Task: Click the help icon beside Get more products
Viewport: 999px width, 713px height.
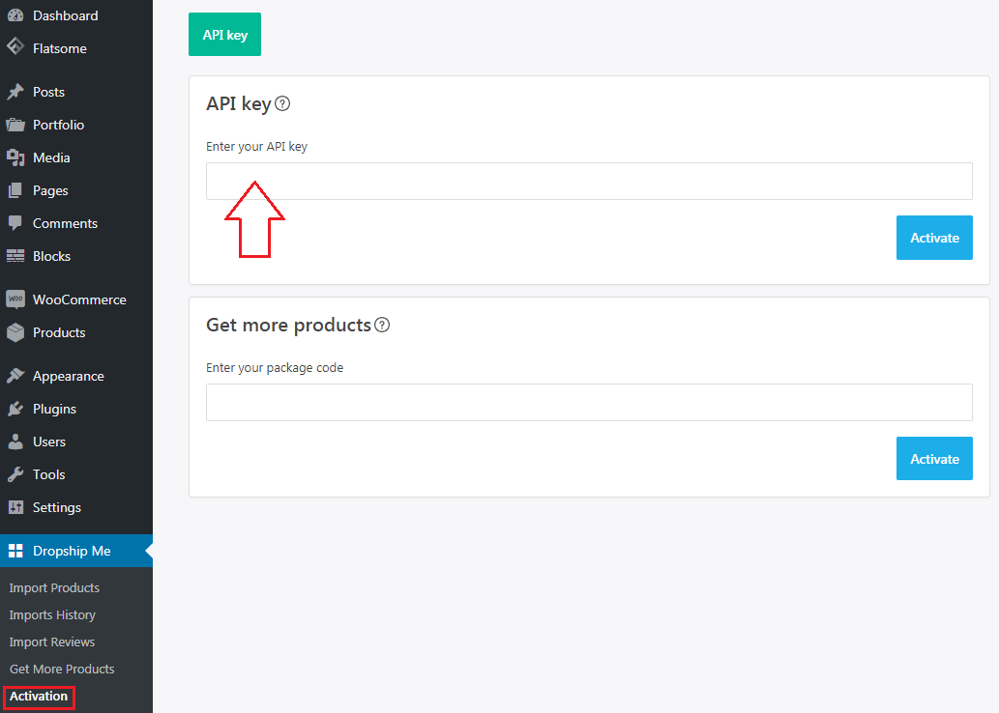Action: coord(382,325)
